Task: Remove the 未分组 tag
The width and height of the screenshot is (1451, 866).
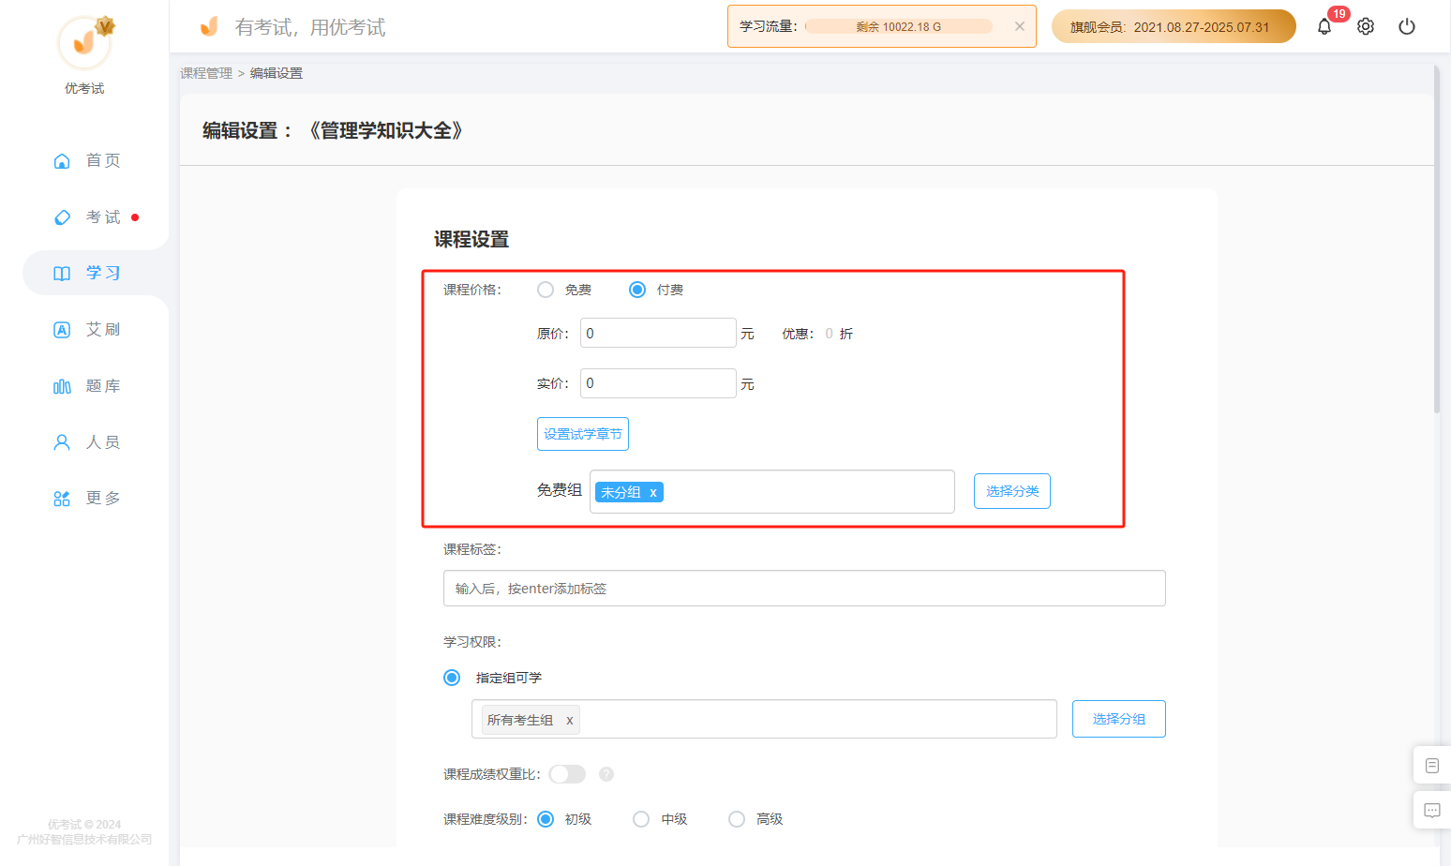Action: (x=653, y=492)
